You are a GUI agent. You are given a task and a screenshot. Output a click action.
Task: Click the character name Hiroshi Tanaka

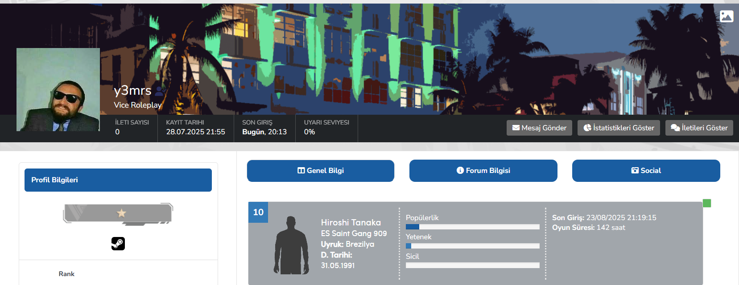351,222
